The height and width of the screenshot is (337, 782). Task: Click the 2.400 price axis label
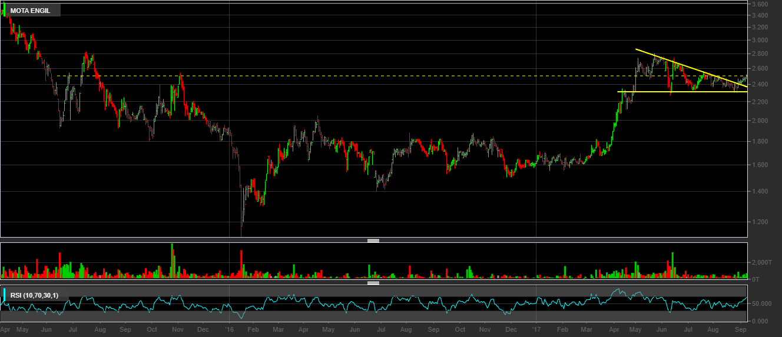pos(760,85)
